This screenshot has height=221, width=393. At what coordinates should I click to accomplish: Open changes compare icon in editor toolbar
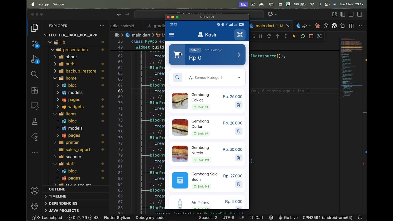pos(343,26)
